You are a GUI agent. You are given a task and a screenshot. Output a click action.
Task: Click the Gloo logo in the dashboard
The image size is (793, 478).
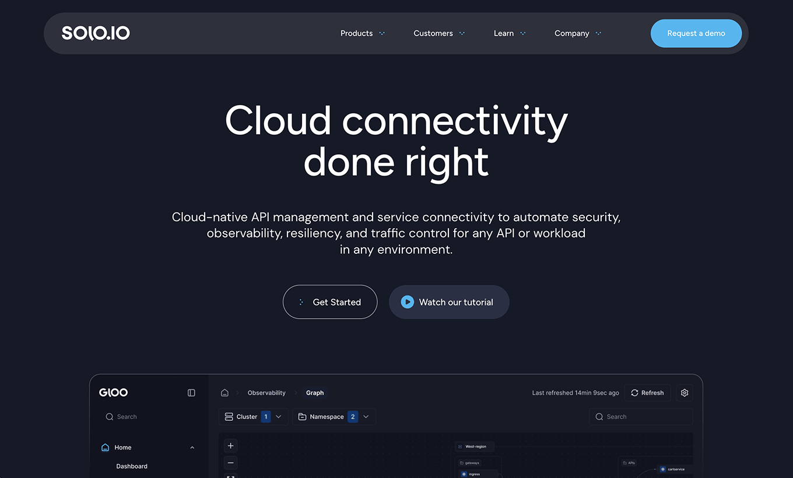click(x=114, y=393)
